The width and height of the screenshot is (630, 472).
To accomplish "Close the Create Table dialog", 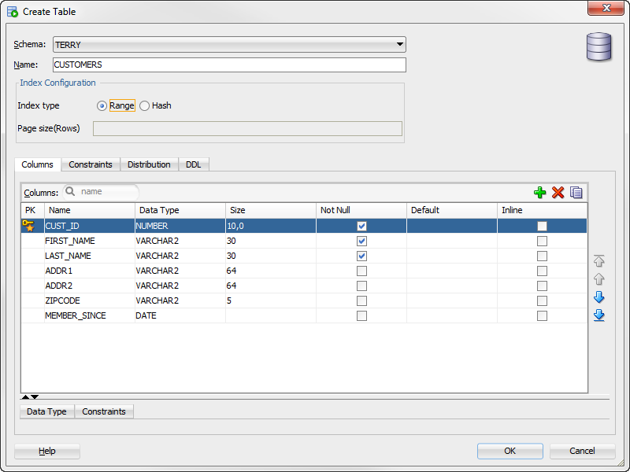I will tap(606, 8).
